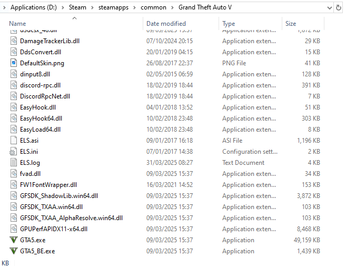Click the GFSDK_TXAA.win64.dll file icon
The height and width of the screenshot is (267, 346).
pos(14,207)
